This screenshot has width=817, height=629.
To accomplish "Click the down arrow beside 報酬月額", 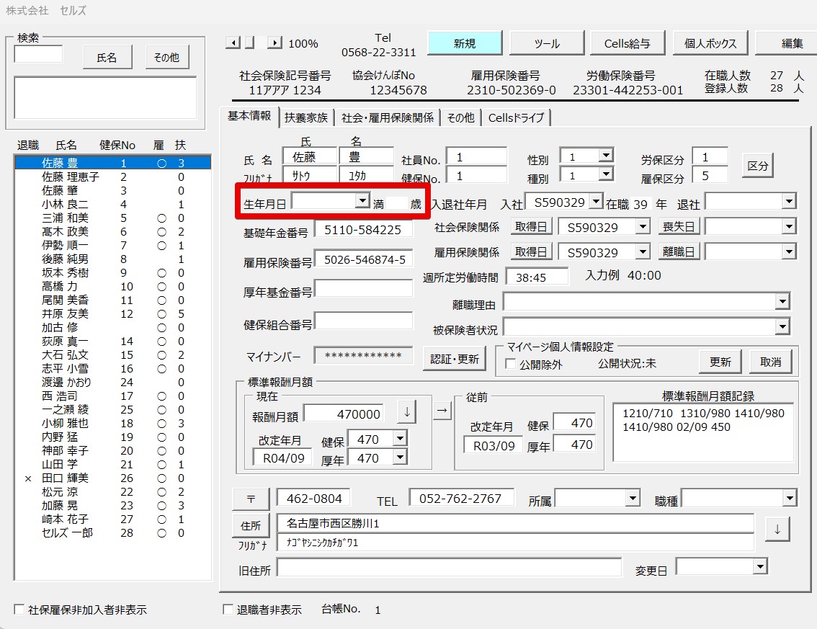I will coord(406,412).
